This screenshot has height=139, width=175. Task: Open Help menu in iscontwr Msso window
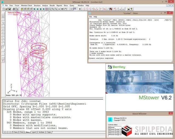95,17
